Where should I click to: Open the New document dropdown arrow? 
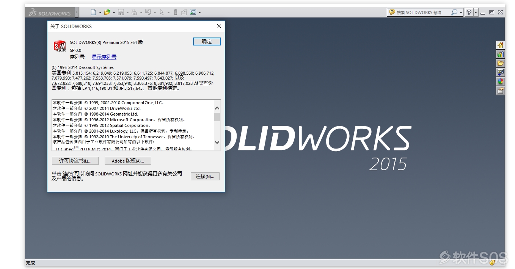point(100,13)
